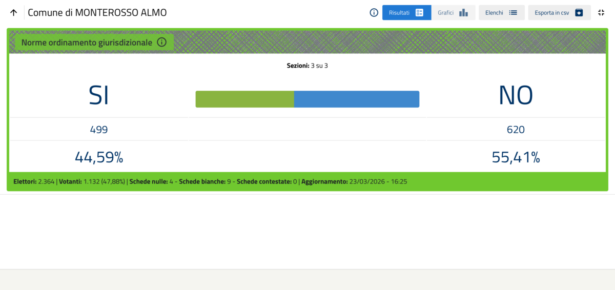Click the list icon in Elenchi
Viewport: 615px width, 290px height.
[513, 13]
